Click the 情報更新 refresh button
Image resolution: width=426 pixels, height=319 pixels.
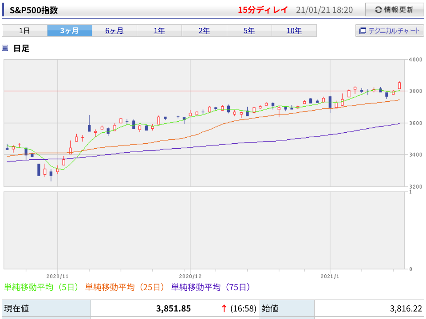coord(394,10)
